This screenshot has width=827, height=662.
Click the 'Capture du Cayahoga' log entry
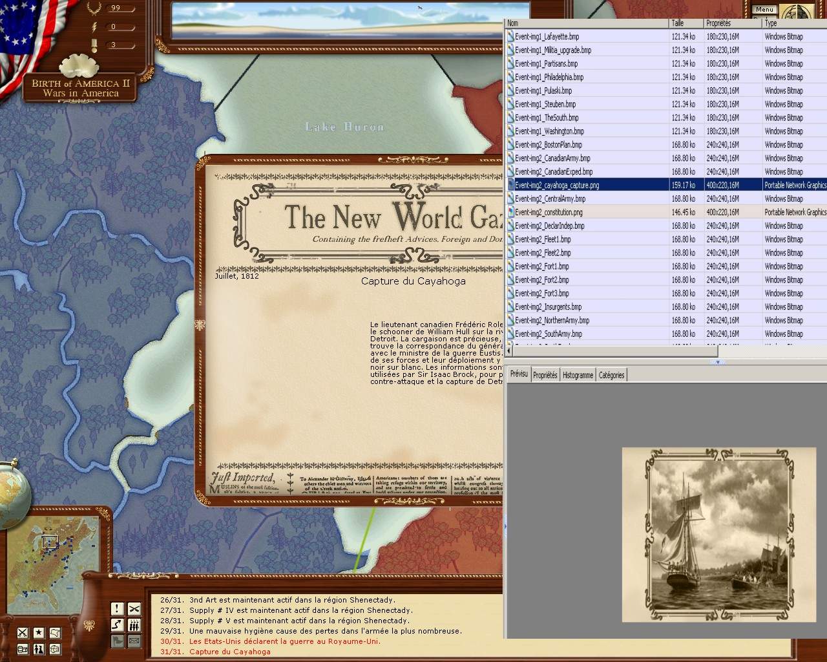tap(229, 652)
